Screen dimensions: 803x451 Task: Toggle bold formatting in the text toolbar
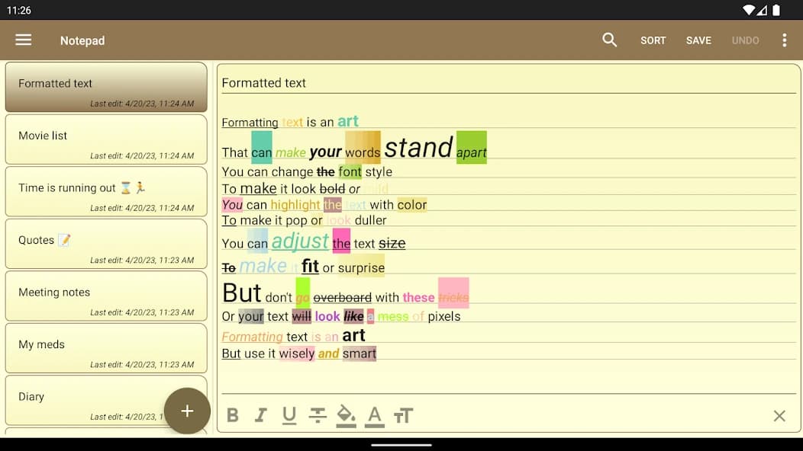tap(233, 415)
